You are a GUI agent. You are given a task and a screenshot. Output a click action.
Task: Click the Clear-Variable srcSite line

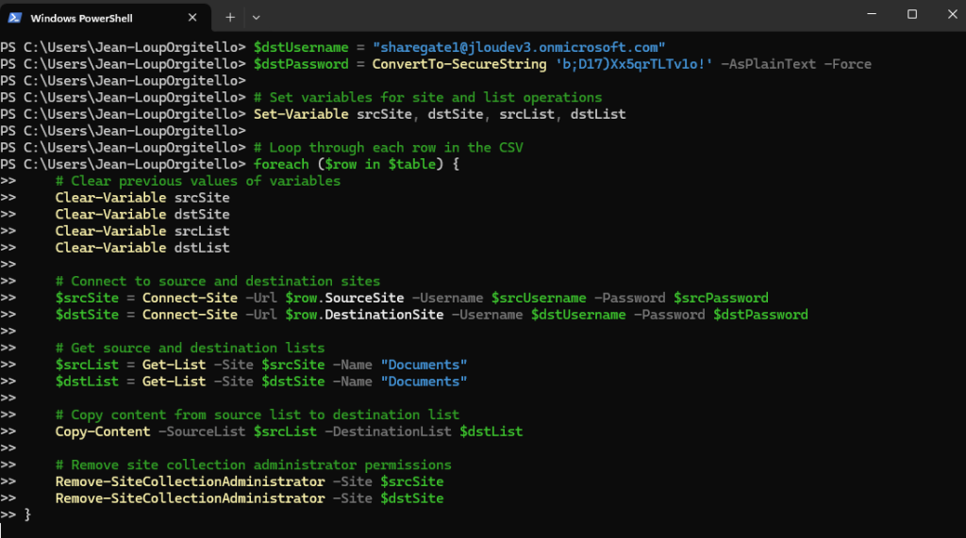(x=142, y=198)
